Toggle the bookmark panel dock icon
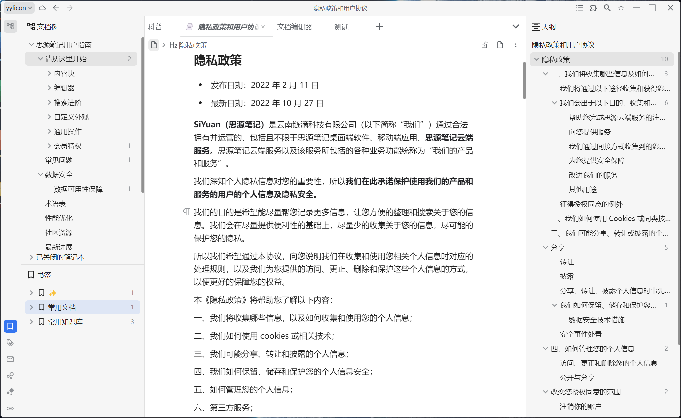Screen dimensions: 681x418 pos(10,326)
